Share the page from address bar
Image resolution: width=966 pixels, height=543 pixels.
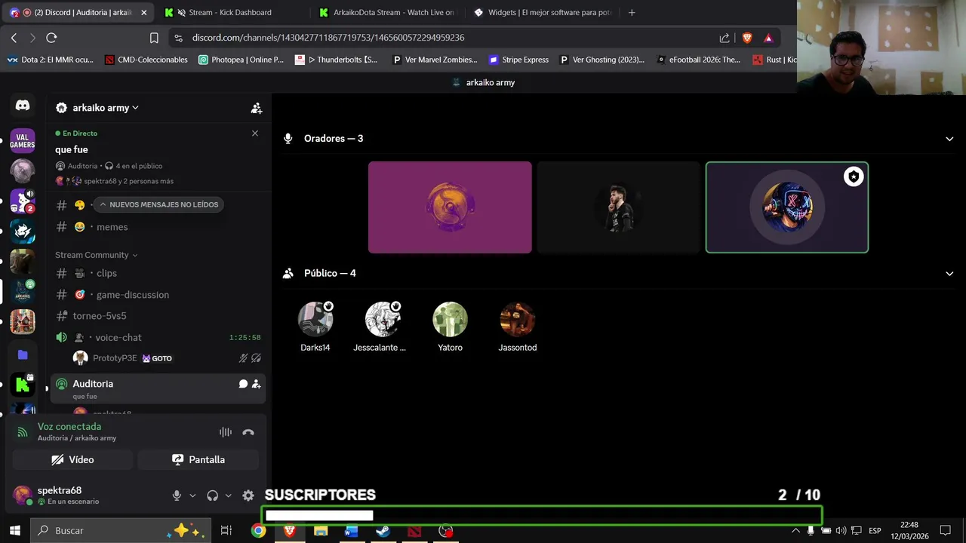click(724, 38)
